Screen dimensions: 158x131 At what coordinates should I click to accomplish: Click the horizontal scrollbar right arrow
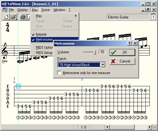[x=150, y=127]
